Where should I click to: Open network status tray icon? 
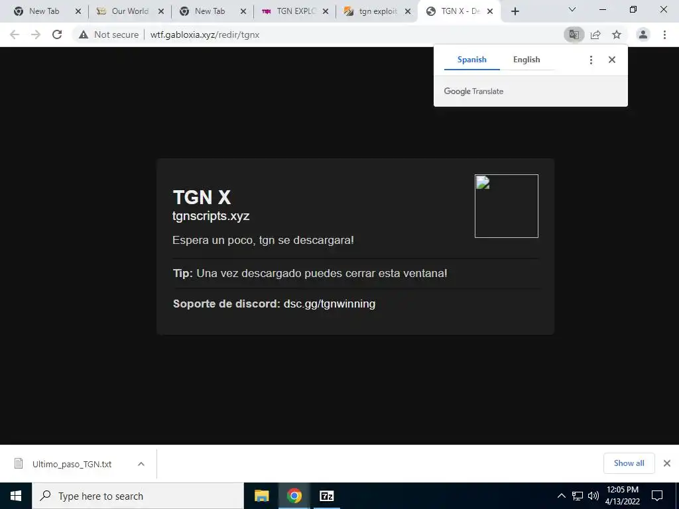pyautogui.click(x=578, y=496)
